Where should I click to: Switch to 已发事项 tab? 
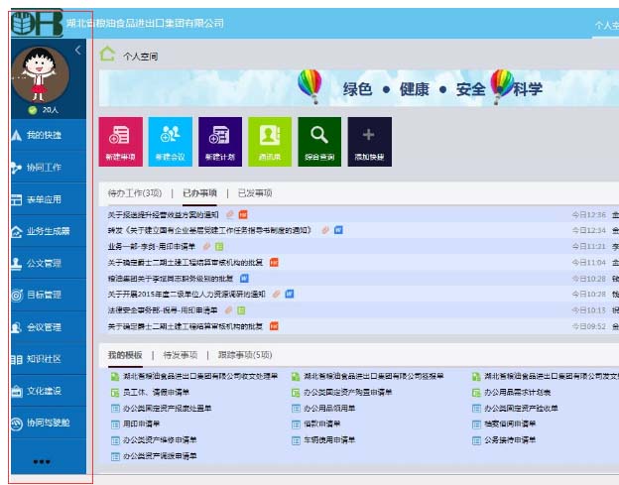click(x=255, y=193)
